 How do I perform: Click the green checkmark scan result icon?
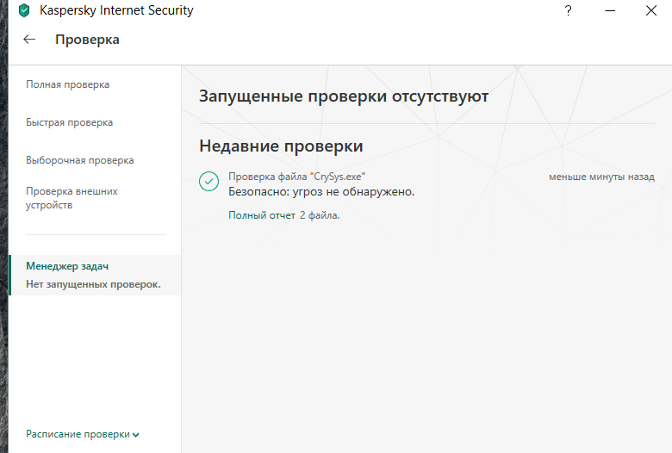[208, 181]
